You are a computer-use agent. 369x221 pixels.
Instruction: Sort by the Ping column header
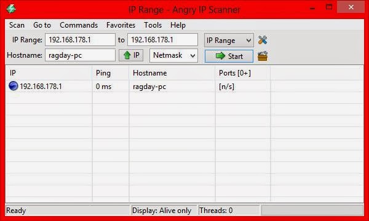[x=111, y=73]
